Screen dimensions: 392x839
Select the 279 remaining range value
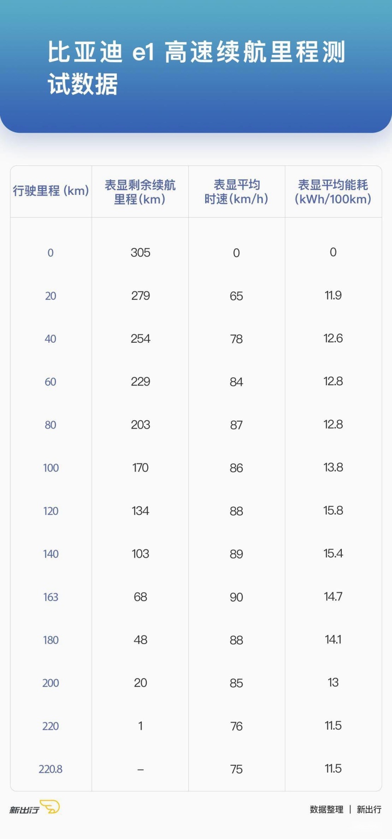tap(140, 296)
